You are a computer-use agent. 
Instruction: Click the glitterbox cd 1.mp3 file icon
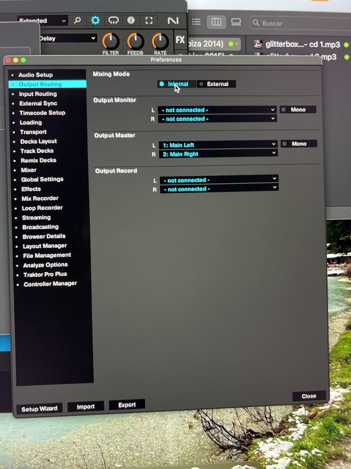(258, 44)
